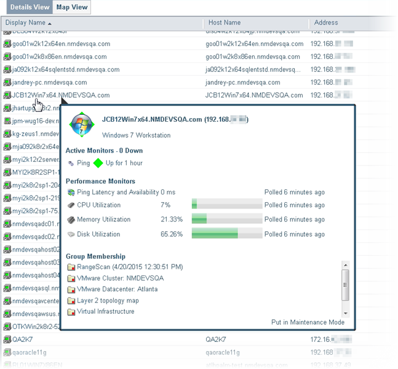Click the device icon beside jandrey-pc.nmdevsqa.com
Screen dimensions: 398x369
[x=7, y=82]
